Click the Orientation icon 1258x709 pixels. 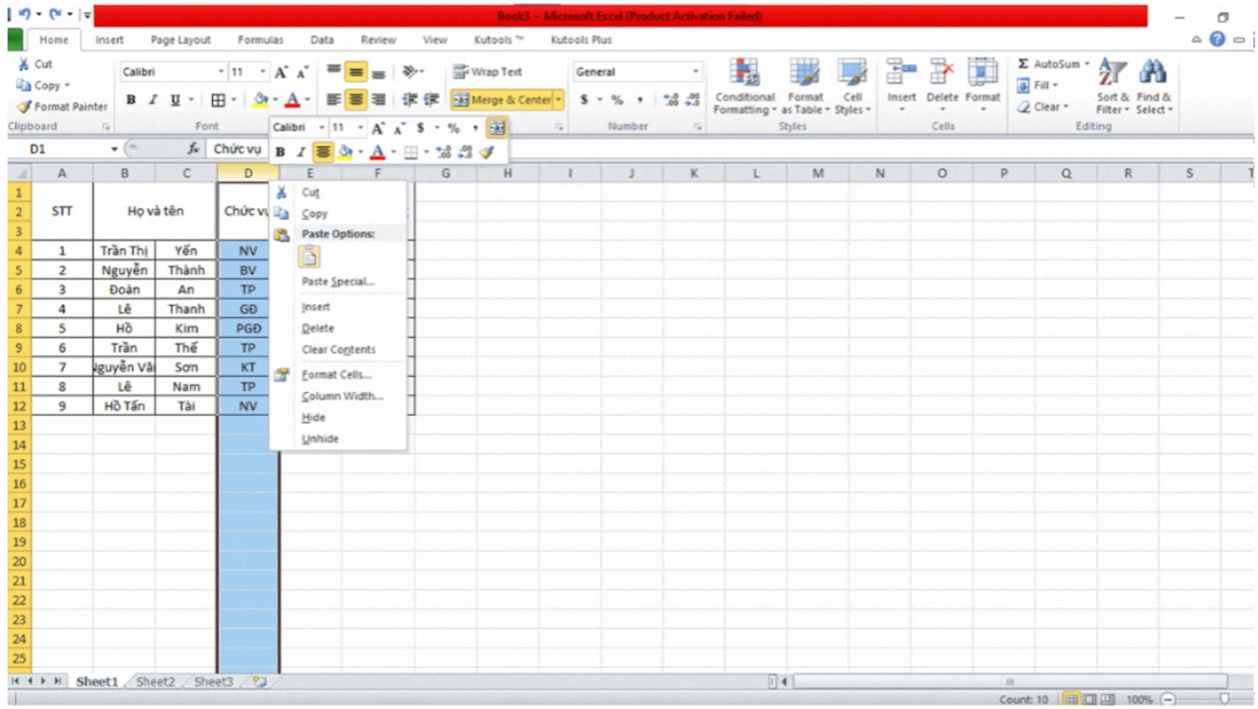pos(410,72)
